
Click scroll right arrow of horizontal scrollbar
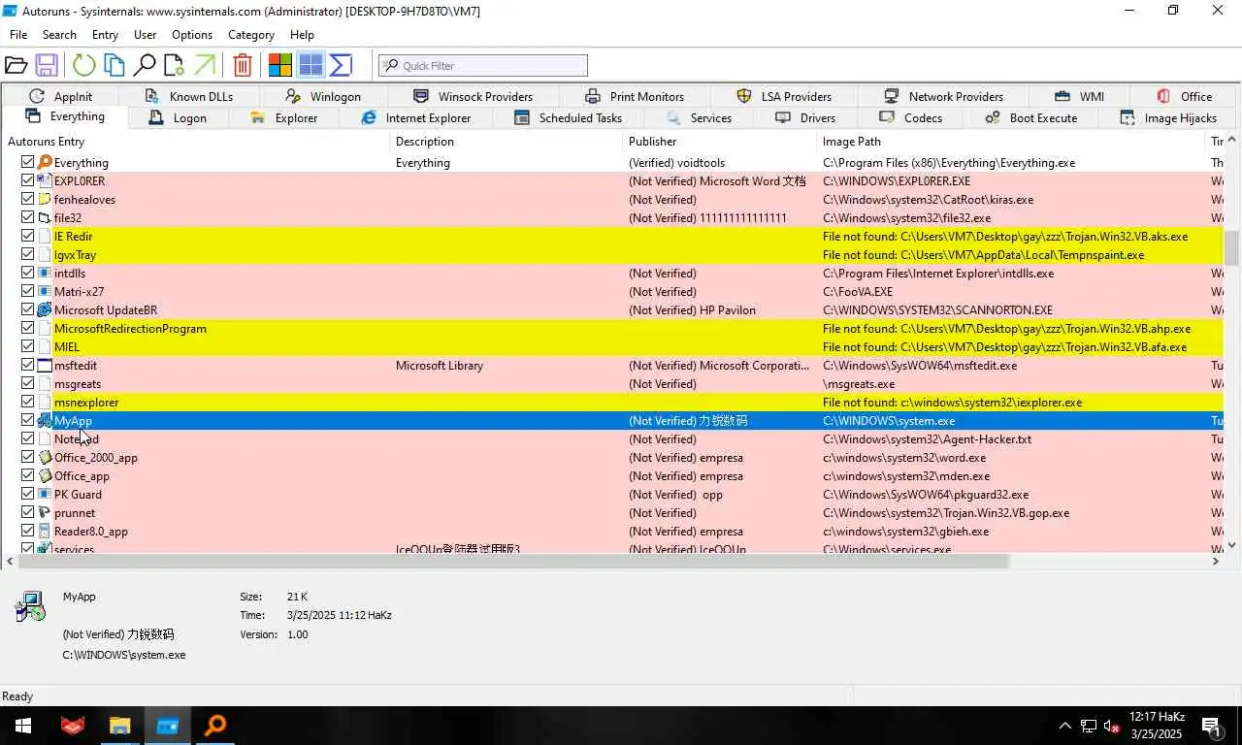pos(1215,561)
